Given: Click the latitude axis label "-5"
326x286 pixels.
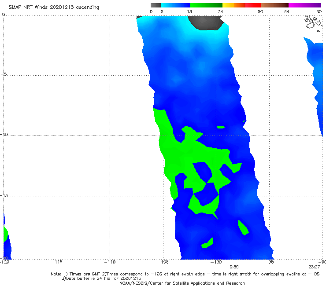Looking at the screenshot, I should click(x=4, y=74).
